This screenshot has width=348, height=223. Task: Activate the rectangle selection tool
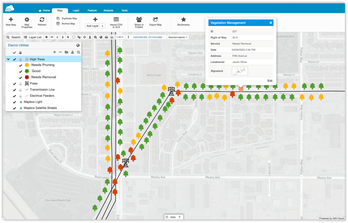[x=73, y=37]
